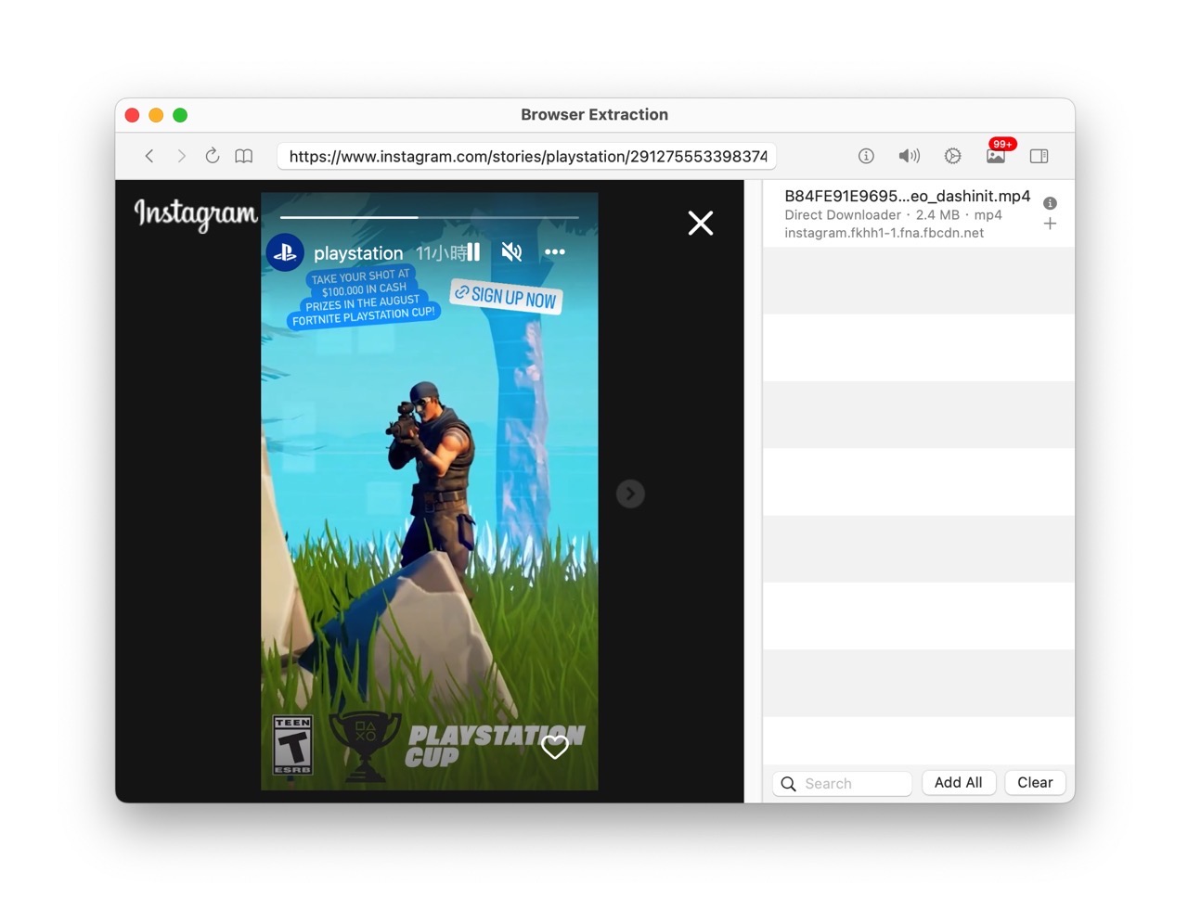Select the B84FE91E9695...eo_dashinit.mp4 file name

(908, 196)
